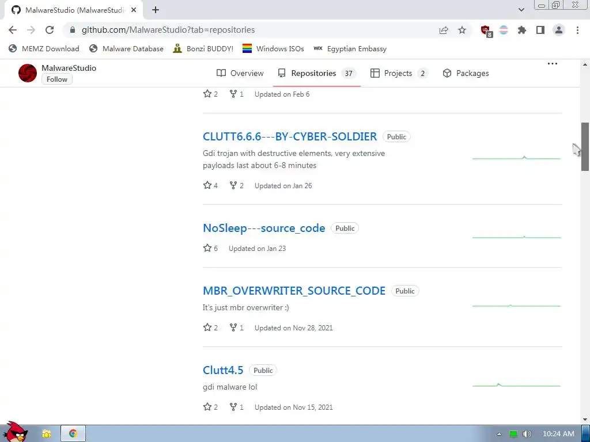Go back using the browser back arrow
Image resolution: width=590 pixels, height=442 pixels.
tap(13, 30)
